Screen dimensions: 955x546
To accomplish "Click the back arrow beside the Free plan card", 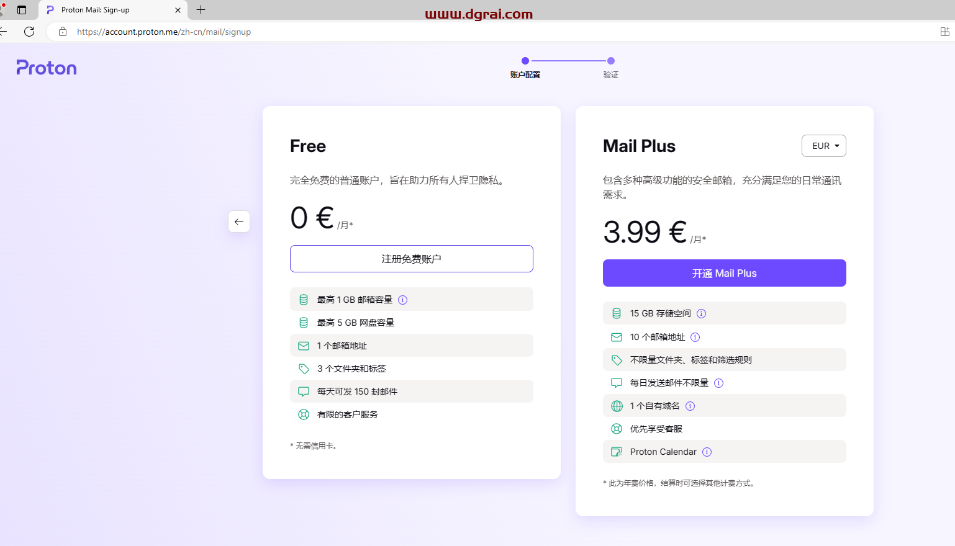I will (x=239, y=222).
